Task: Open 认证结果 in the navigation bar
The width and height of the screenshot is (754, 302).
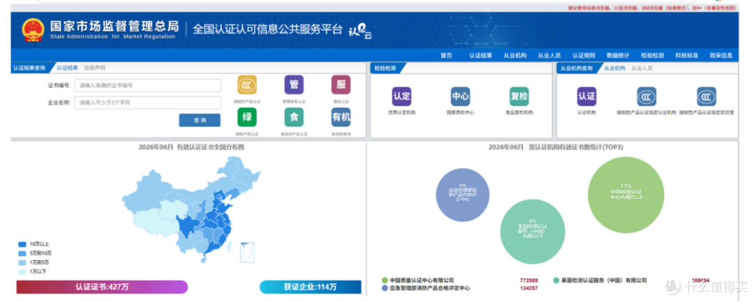Action: [480, 56]
